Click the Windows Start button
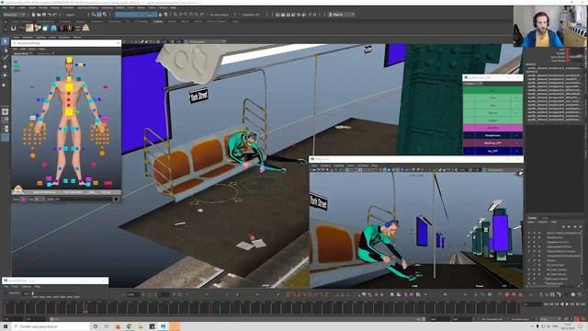Image resolution: width=588 pixels, height=331 pixels. (6, 326)
